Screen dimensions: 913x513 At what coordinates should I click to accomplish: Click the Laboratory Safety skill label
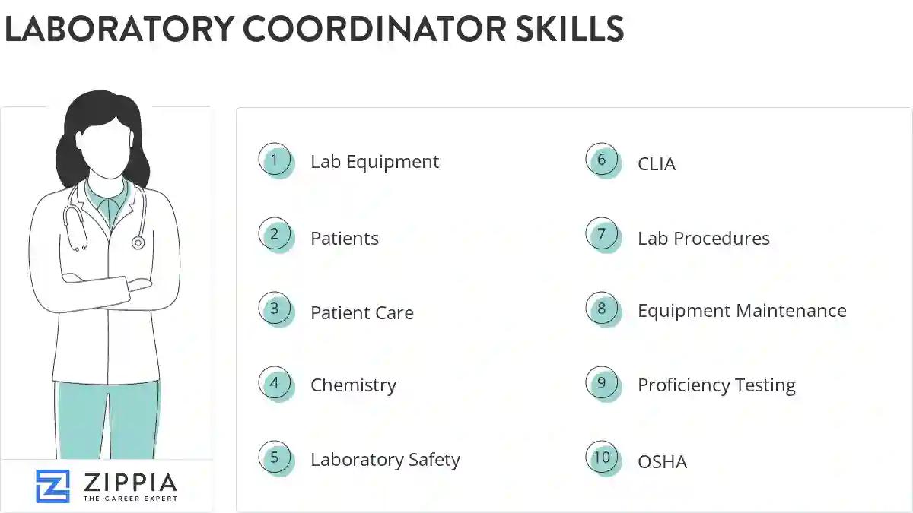click(x=385, y=460)
